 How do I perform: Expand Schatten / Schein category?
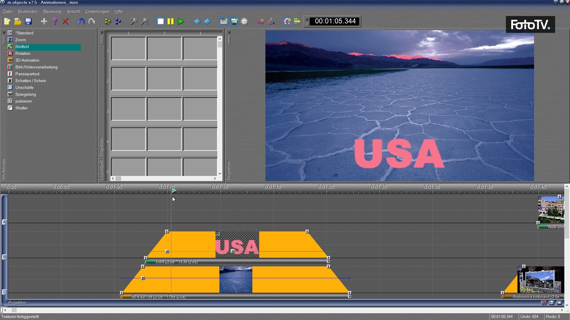[x=31, y=81]
